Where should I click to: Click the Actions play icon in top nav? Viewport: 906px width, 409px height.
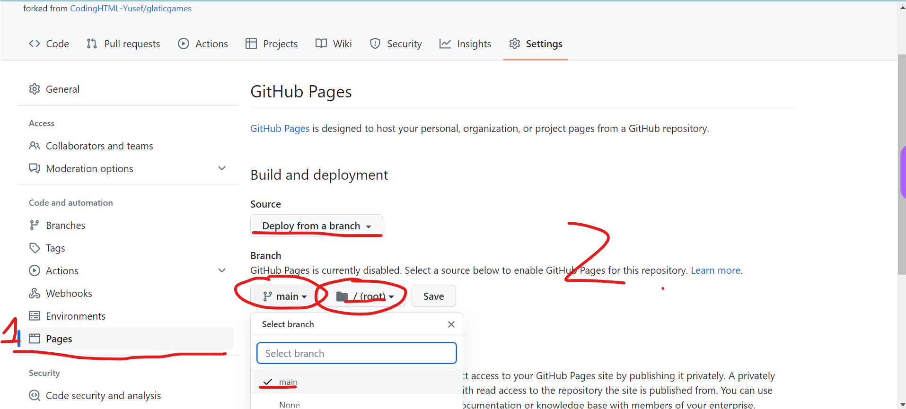coord(184,44)
